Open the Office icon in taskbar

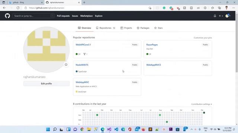point(130,129)
